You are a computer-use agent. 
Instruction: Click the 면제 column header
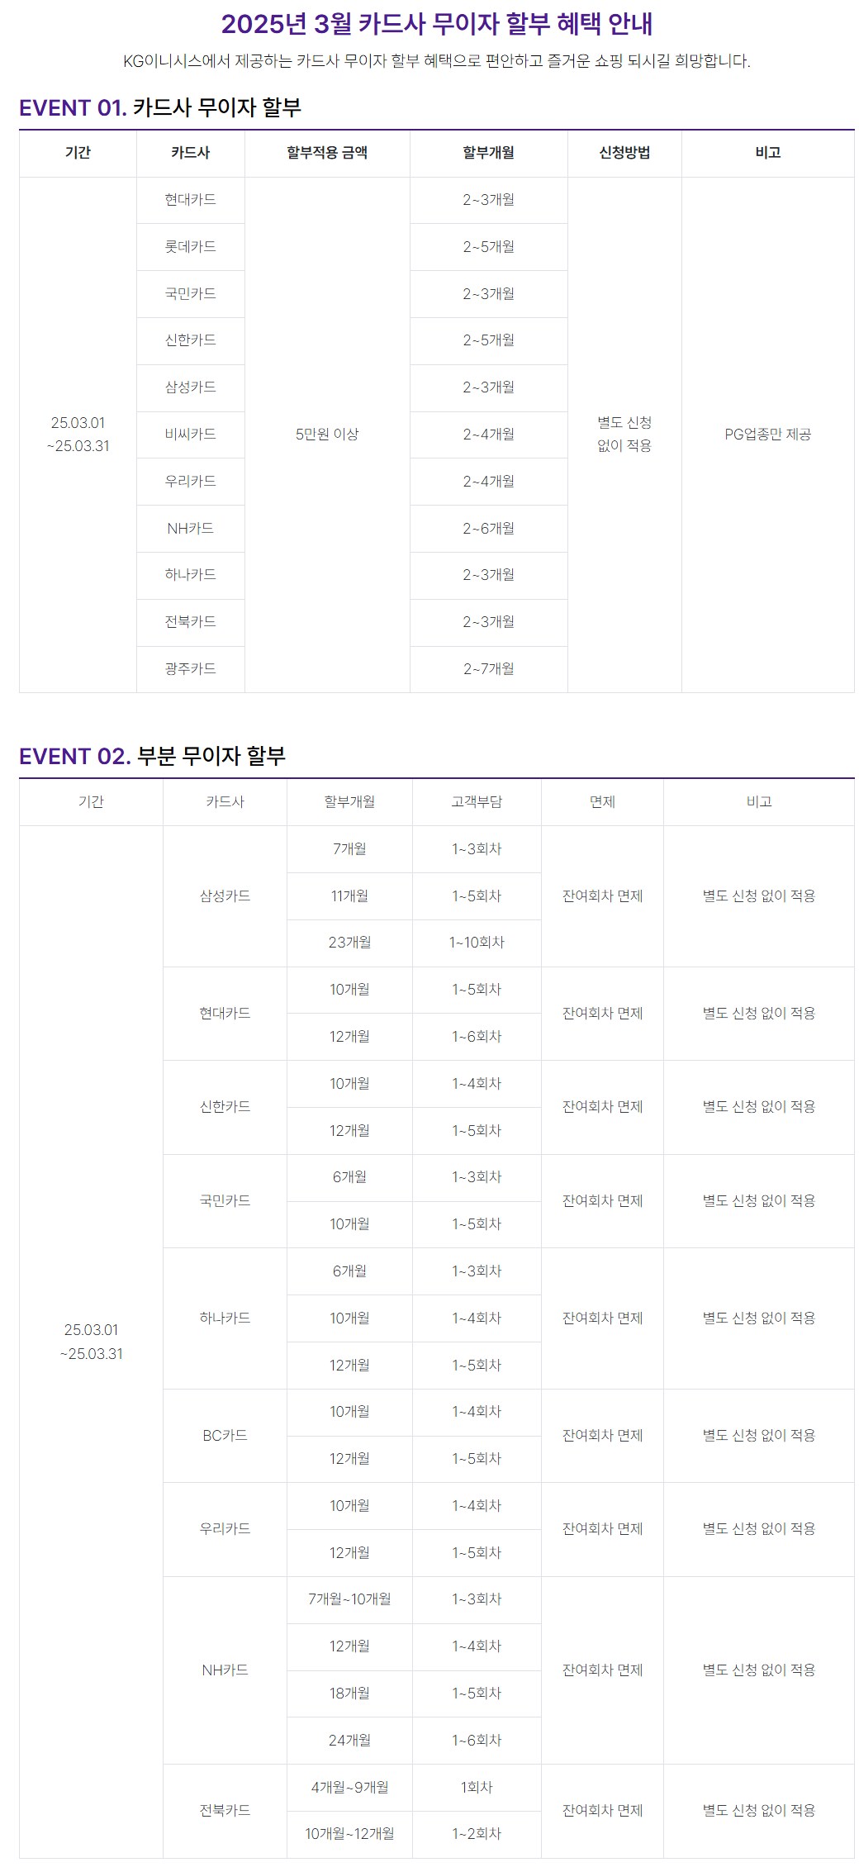point(602,801)
